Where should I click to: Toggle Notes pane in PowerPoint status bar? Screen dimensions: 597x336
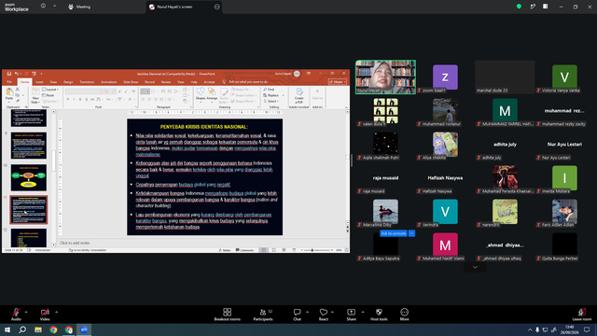(x=225, y=250)
